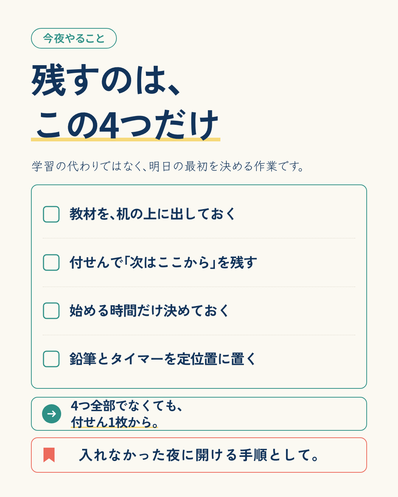
Task: Click the red bookmark icon
Action: pyautogui.click(x=49, y=455)
